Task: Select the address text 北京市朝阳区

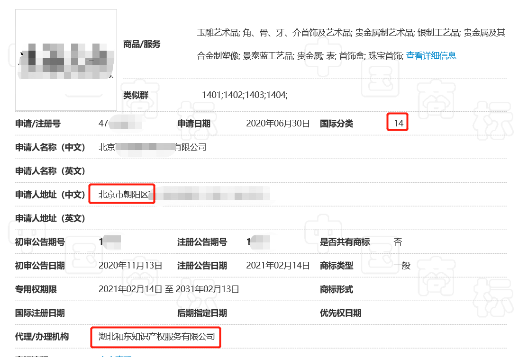Action: coord(124,195)
